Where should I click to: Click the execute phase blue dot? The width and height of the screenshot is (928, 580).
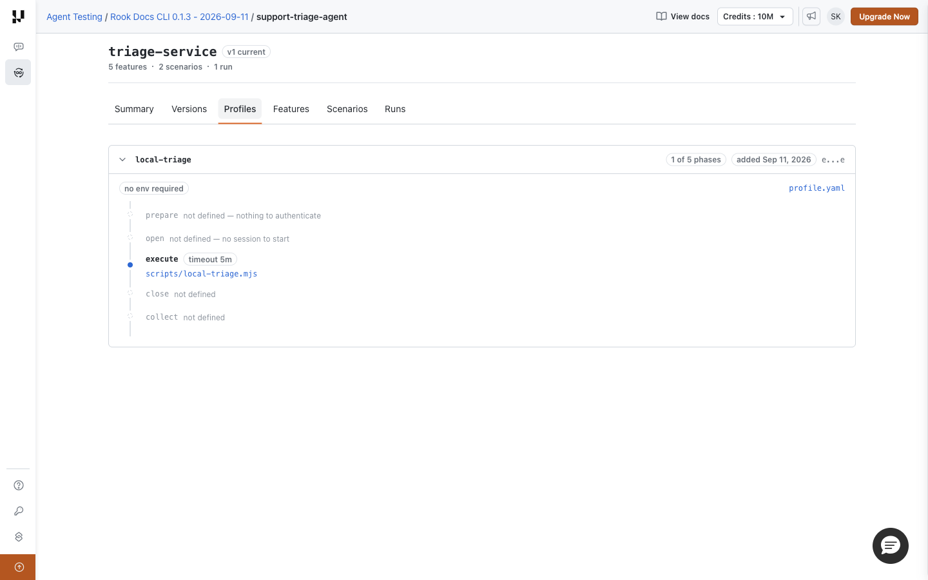pos(130,265)
